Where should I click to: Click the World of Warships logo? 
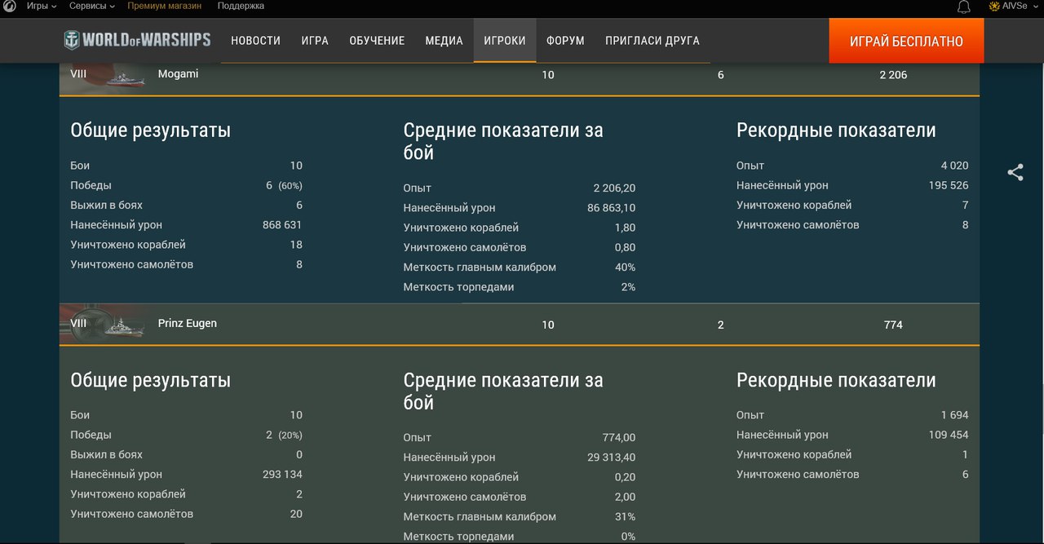tap(137, 40)
